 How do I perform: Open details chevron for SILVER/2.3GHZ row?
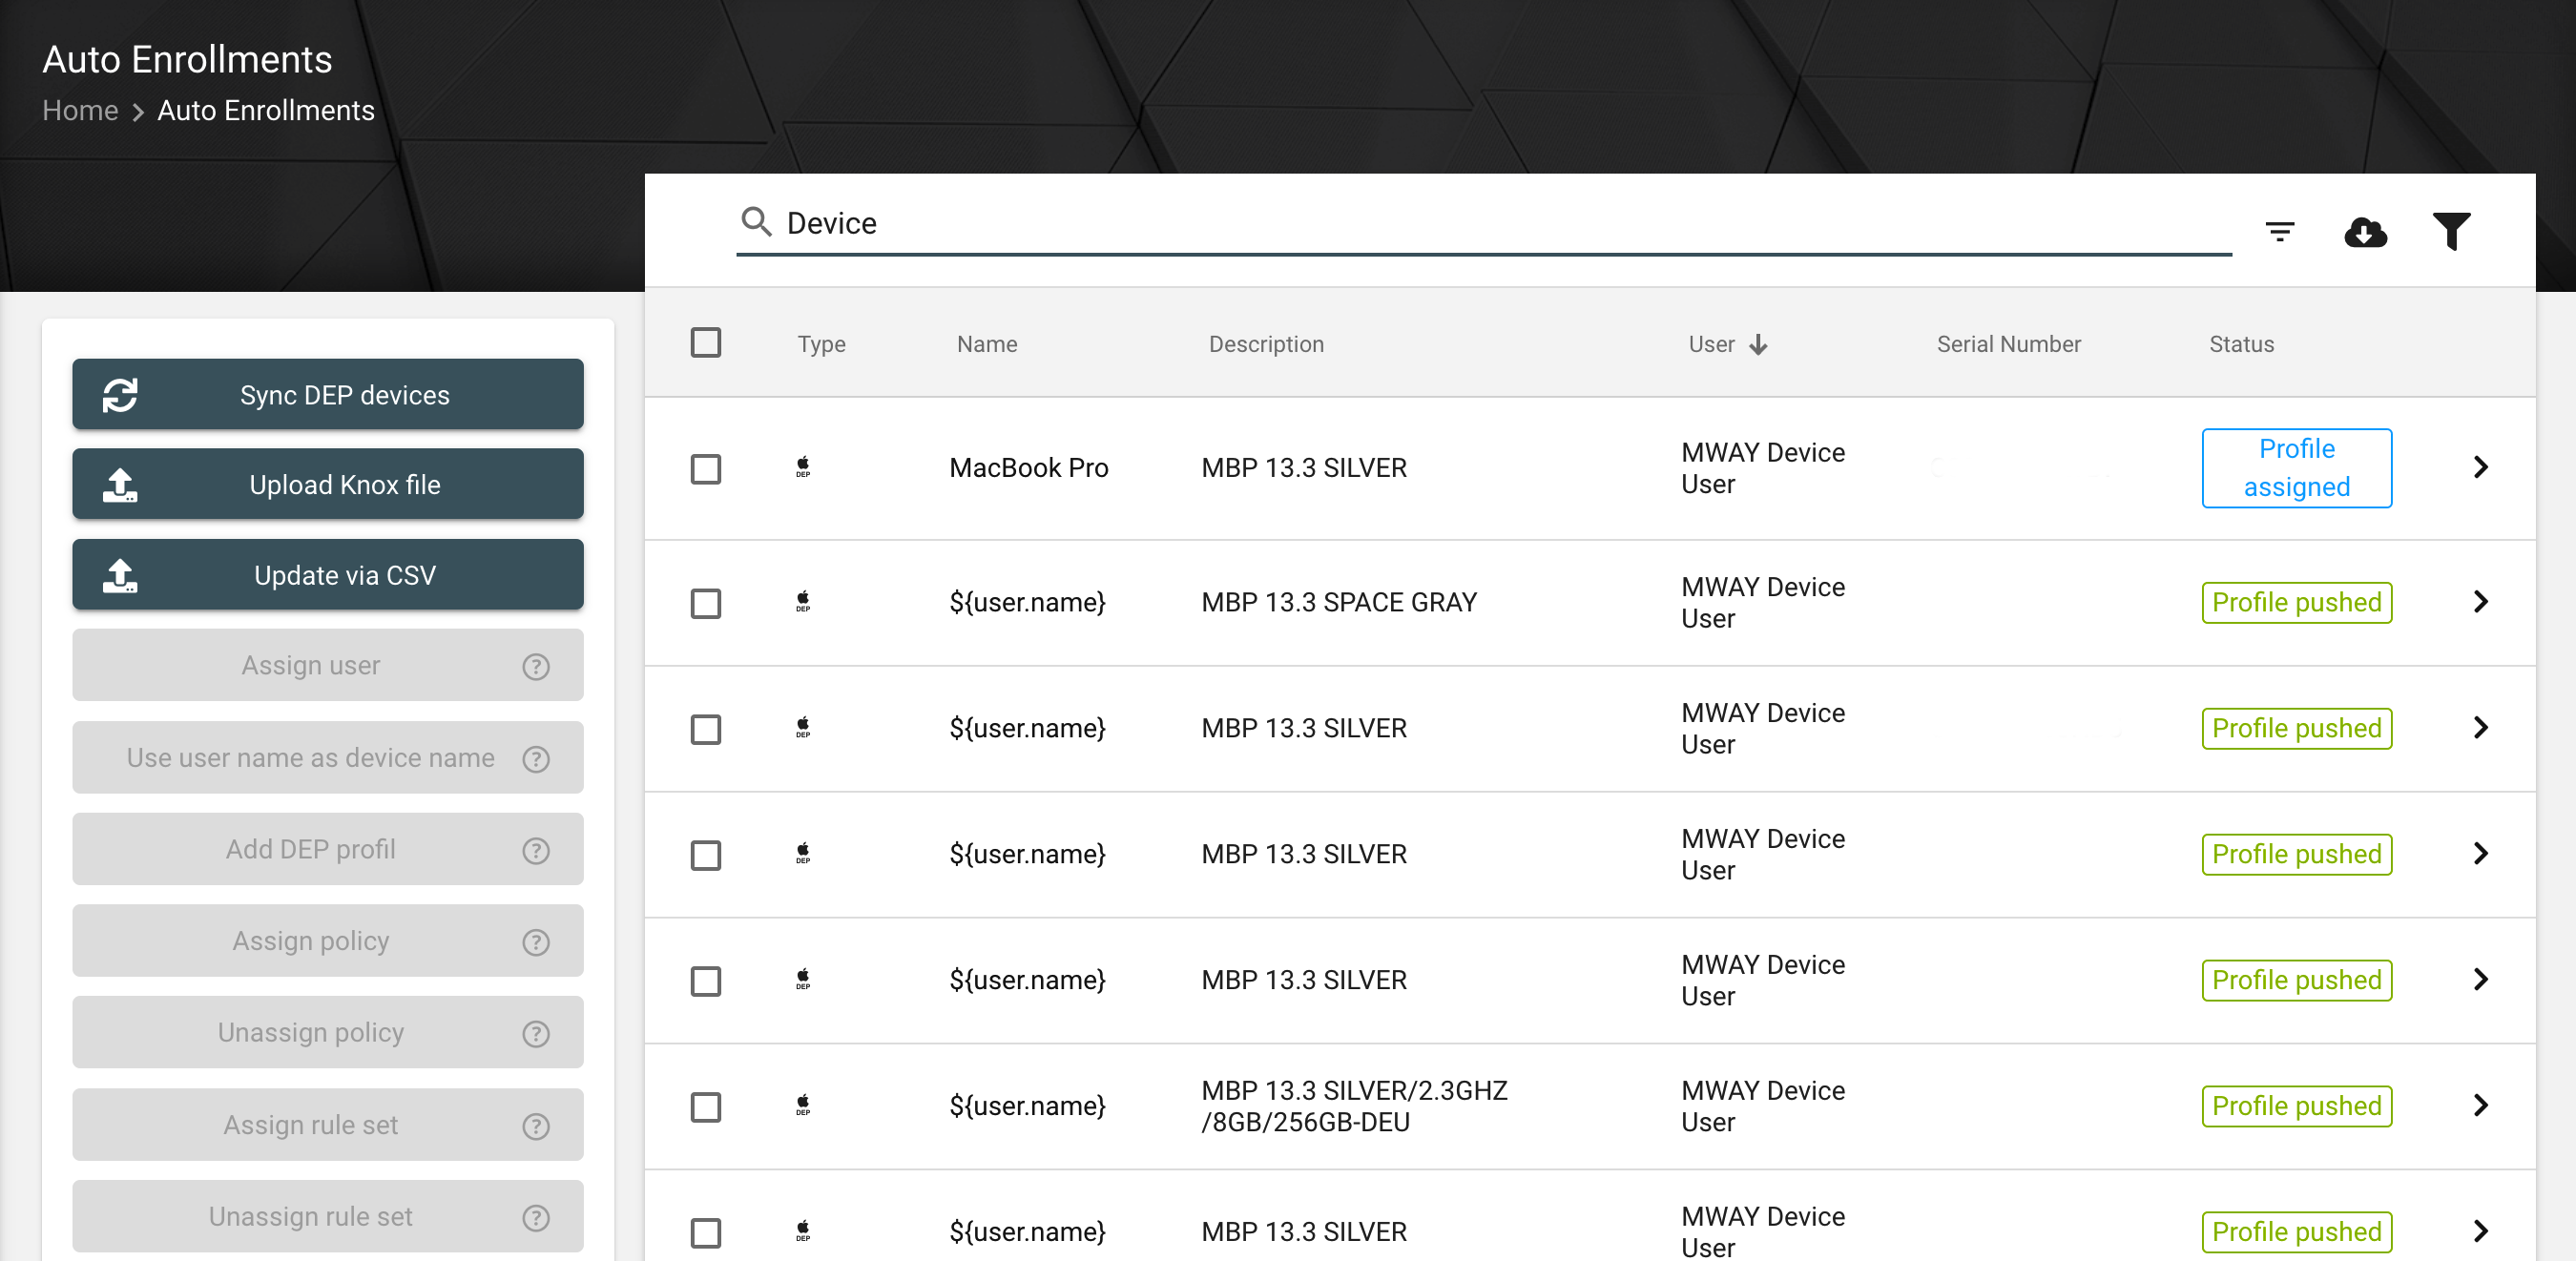click(2480, 1106)
